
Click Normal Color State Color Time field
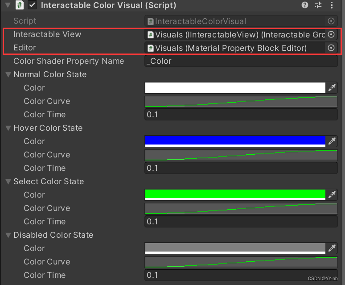pyautogui.click(x=241, y=115)
